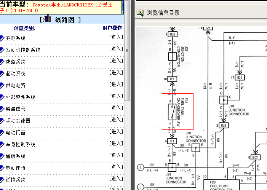Click the pencil icon beside 发动机控制系统
The height and width of the screenshot is (190, 267).
[2, 50]
